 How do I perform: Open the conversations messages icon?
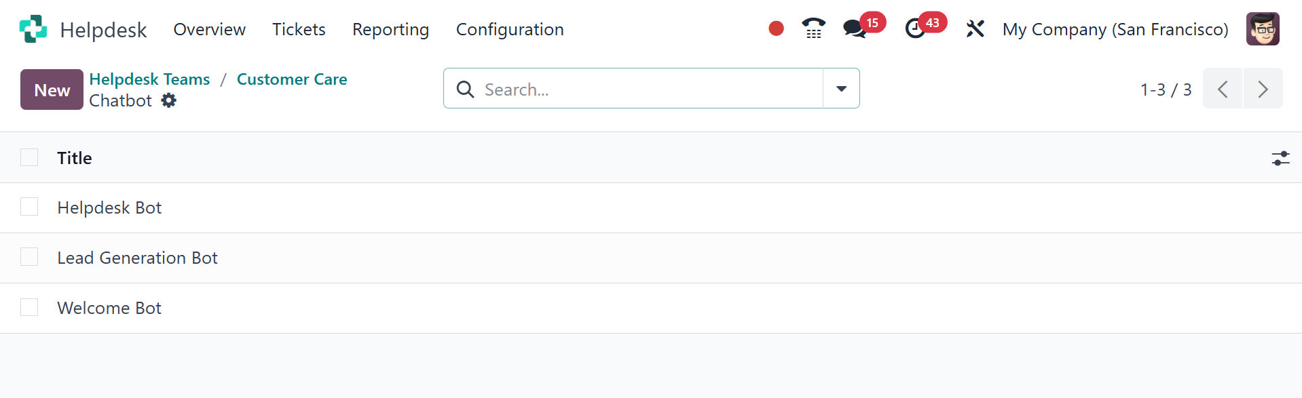[855, 29]
